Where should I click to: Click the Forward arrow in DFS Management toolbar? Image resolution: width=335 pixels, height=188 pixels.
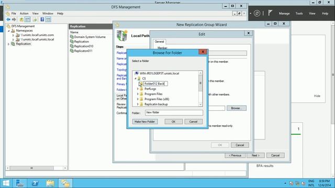click(x=14, y=20)
